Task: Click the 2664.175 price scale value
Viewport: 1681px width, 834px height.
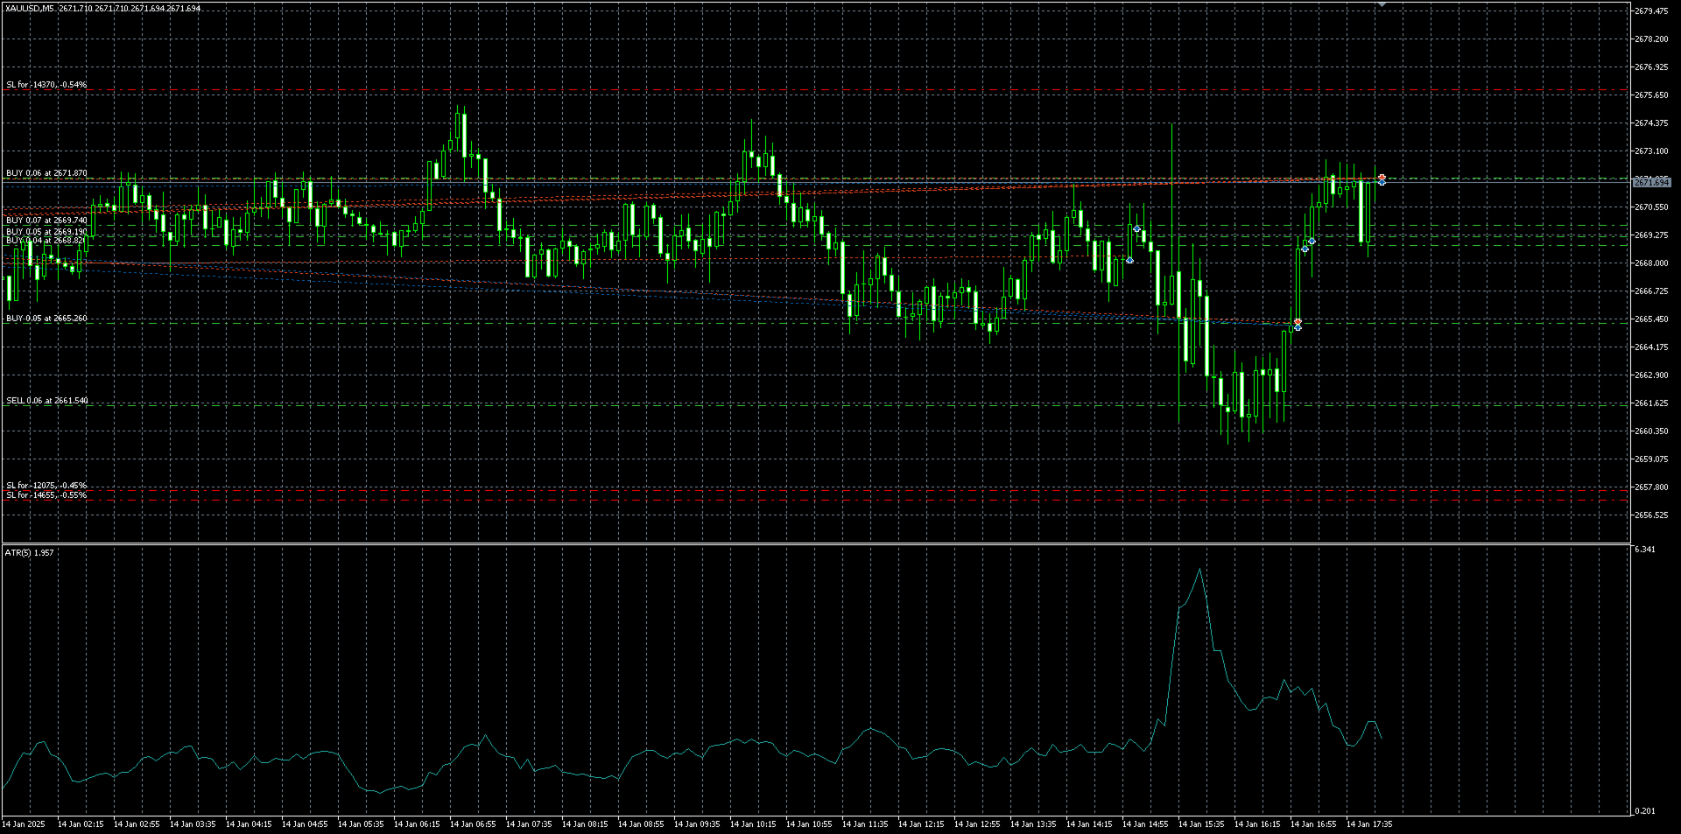Action: coord(1651,347)
